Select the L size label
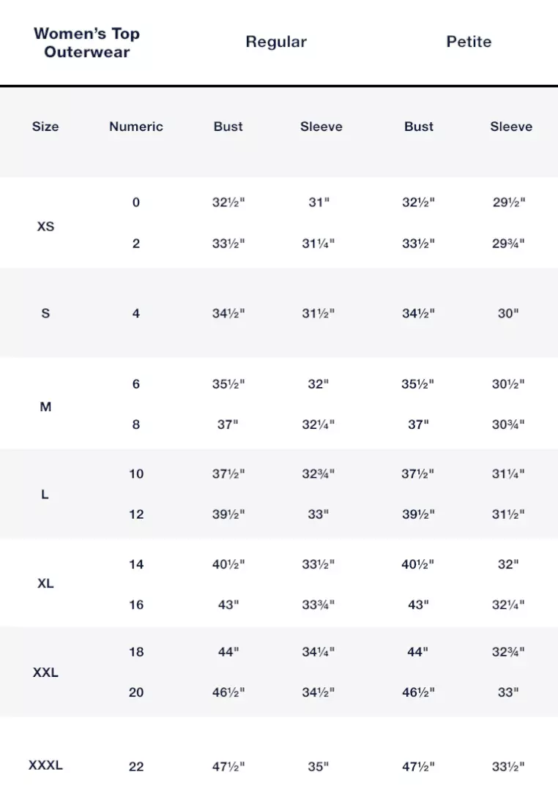The width and height of the screenshot is (558, 805). tap(45, 495)
